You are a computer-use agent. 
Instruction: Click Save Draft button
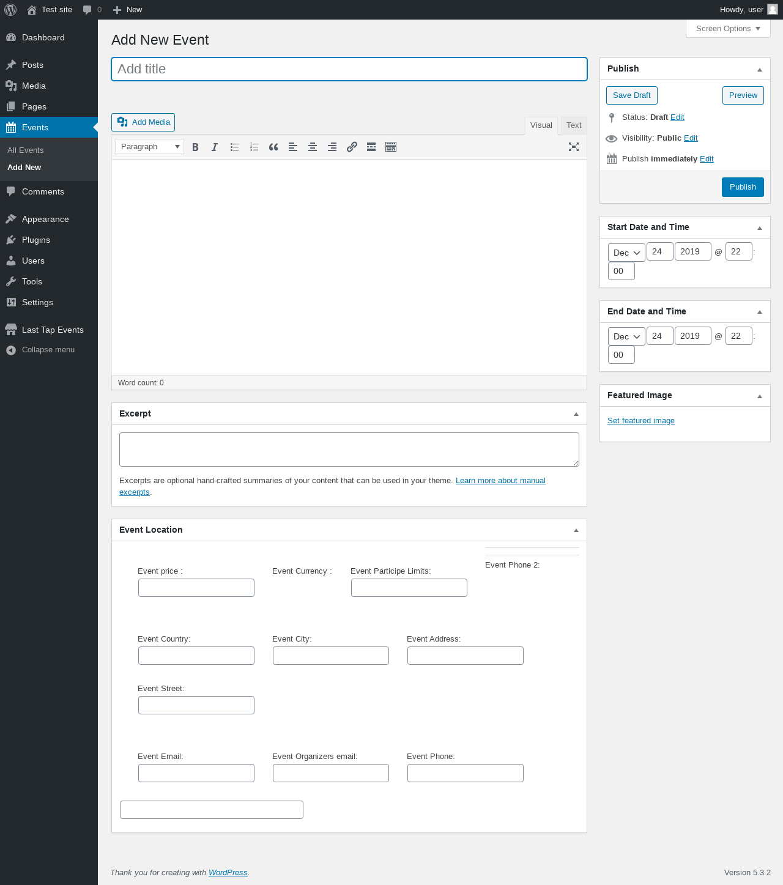pos(632,95)
